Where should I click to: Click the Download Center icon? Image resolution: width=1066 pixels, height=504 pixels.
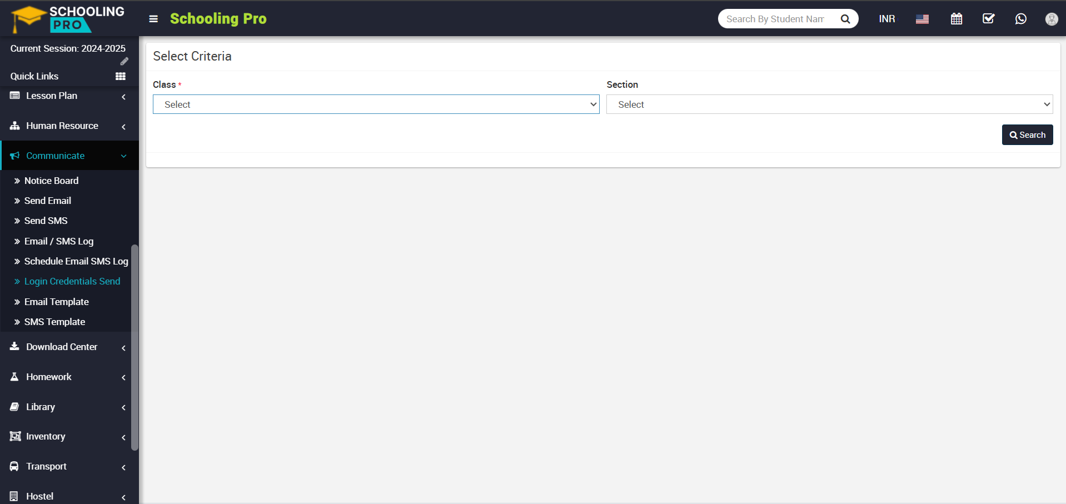click(x=15, y=346)
